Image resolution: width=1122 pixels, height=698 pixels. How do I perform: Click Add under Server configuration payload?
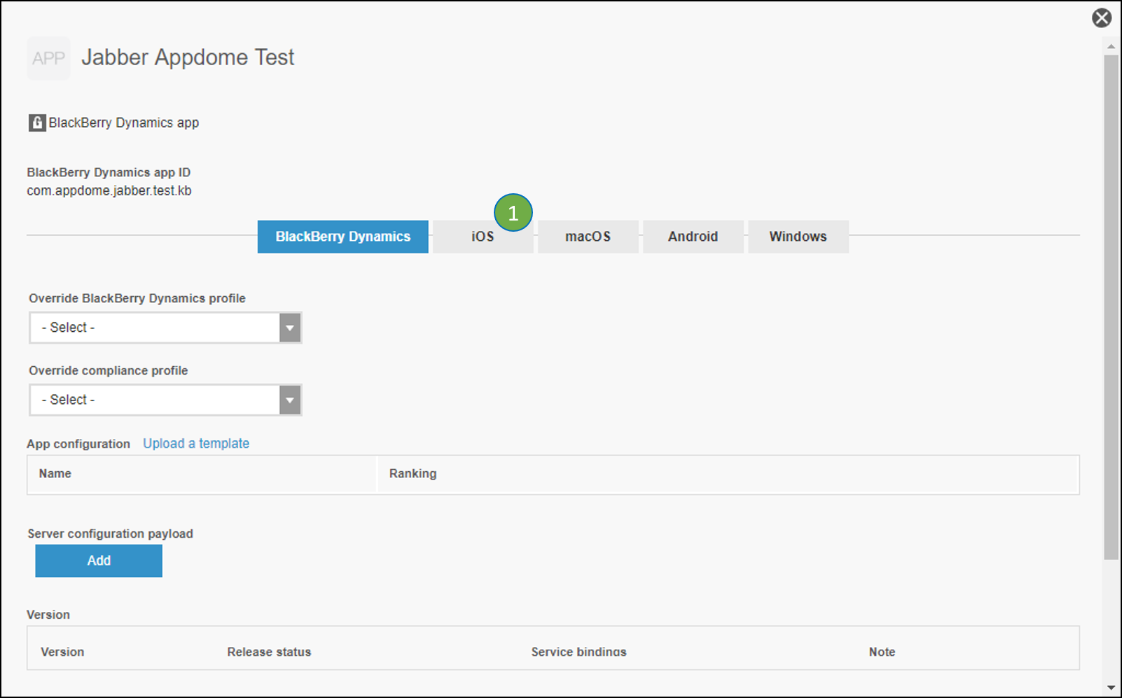point(98,561)
